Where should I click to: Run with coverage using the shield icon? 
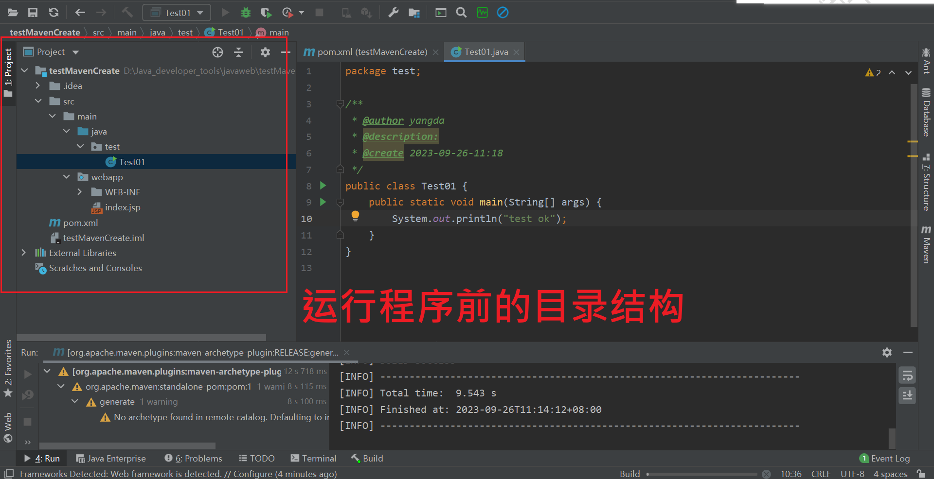(x=266, y=13)
